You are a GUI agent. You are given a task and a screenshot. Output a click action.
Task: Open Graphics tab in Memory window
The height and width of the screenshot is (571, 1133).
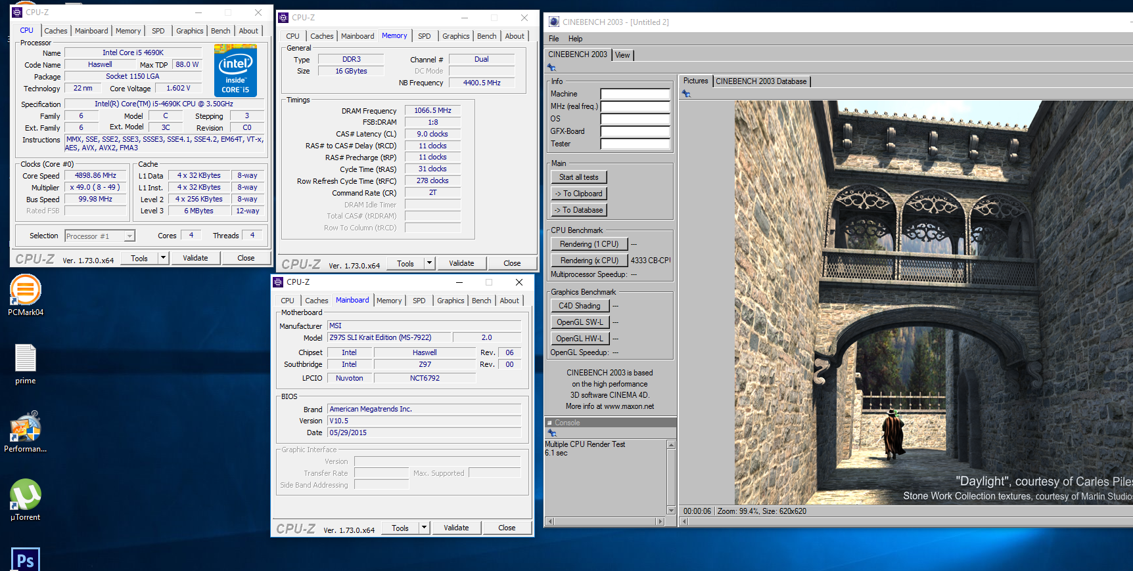pyautogui.click(x=456, y=36)
